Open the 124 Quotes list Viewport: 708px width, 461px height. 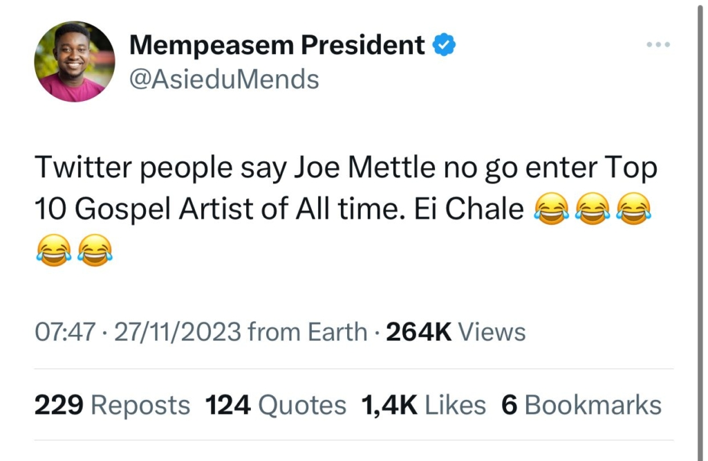click(276, 405)
